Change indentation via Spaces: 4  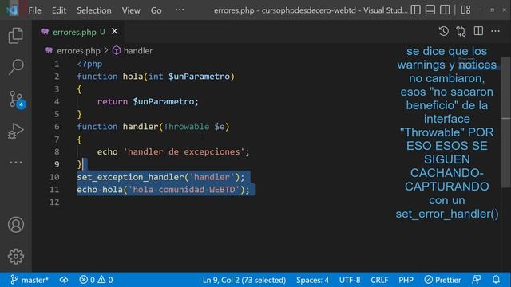click(312, 280)
